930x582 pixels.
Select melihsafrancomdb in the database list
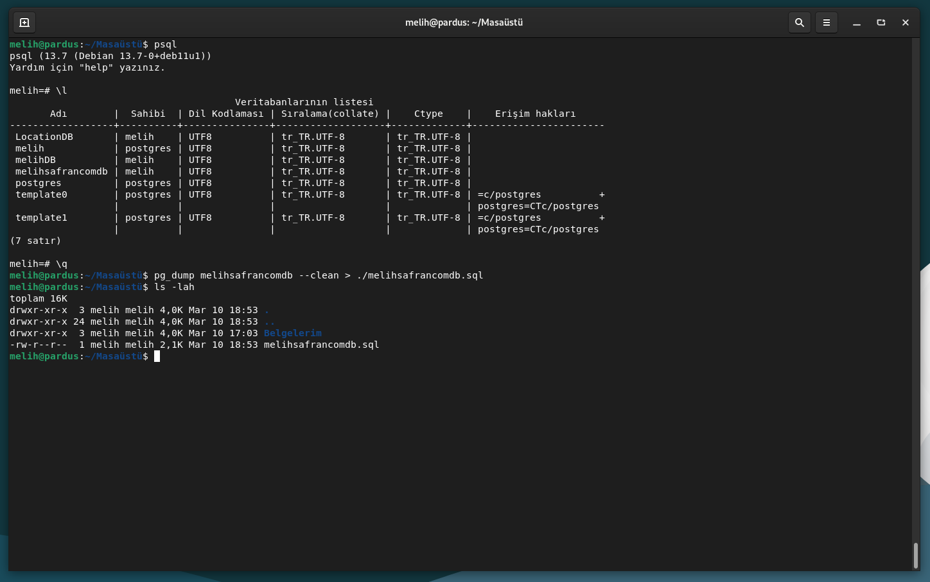(x=62, y=171)
